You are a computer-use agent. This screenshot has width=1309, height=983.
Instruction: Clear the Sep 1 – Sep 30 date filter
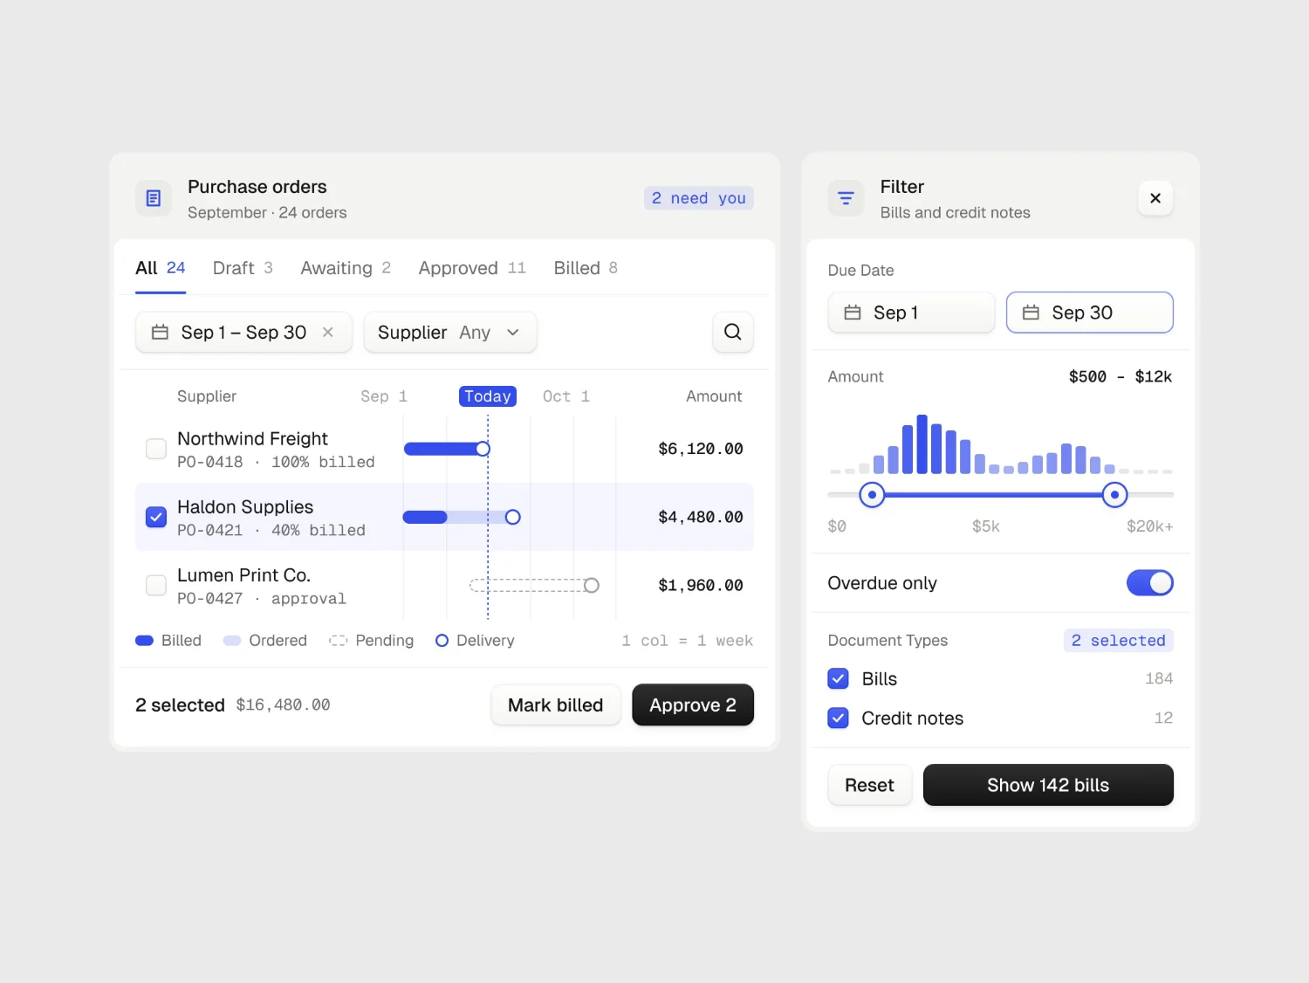[328, 332]
